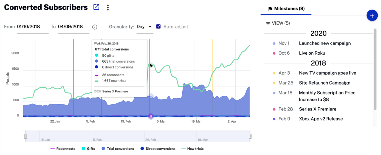Click the VIEW filter icon

coord(268,23)
